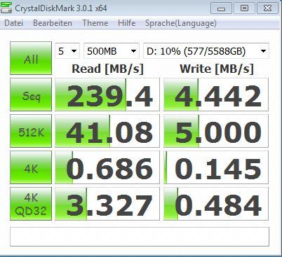282x257 pixels.
Task: Start the 4K QD32 benchmark test
Action: (31, 204)
